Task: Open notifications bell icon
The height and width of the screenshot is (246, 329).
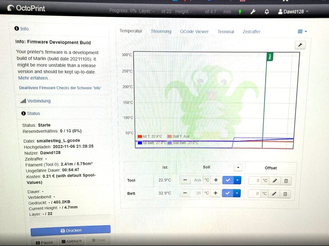Action: [x=267, y=12]
